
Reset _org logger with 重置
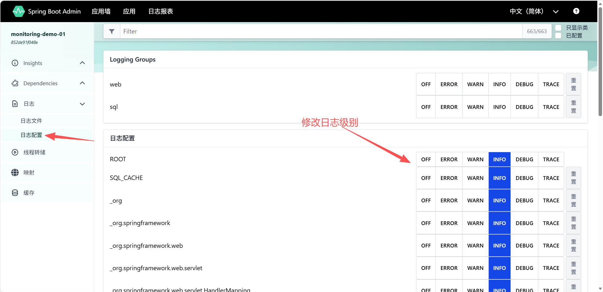click(573, 200)
